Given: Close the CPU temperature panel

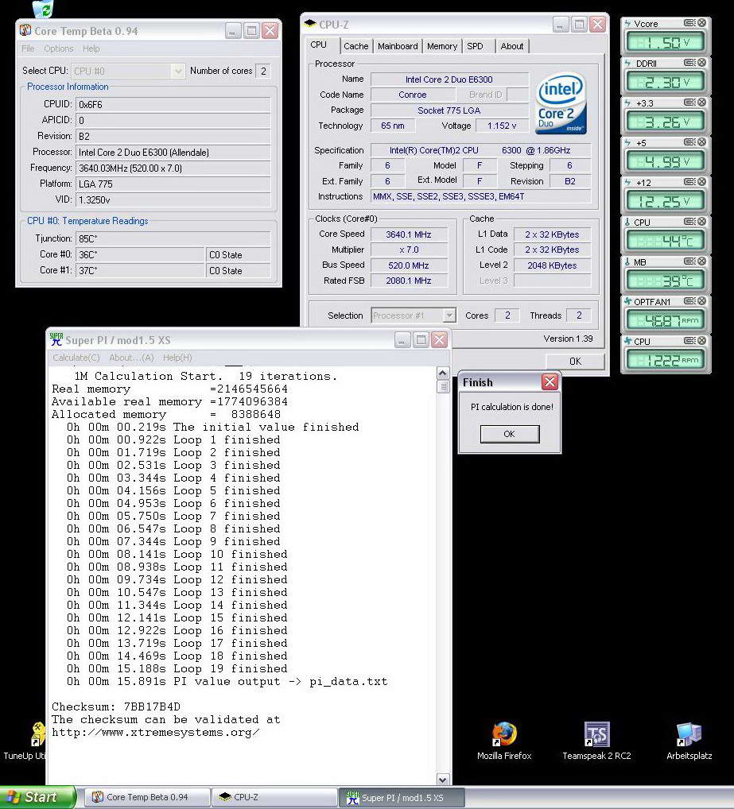Looking at the screenshot, I should tap(702, 222).
